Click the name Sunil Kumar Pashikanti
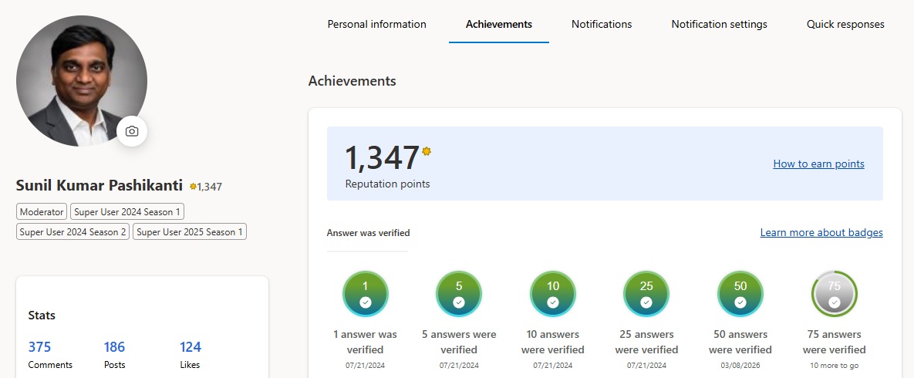This screenshot has height=378, width=914. (x=99, y=185)
